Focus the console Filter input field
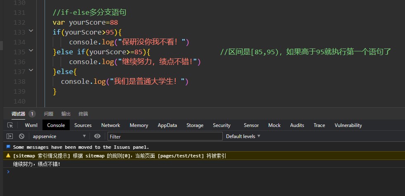 coord(165,136)
